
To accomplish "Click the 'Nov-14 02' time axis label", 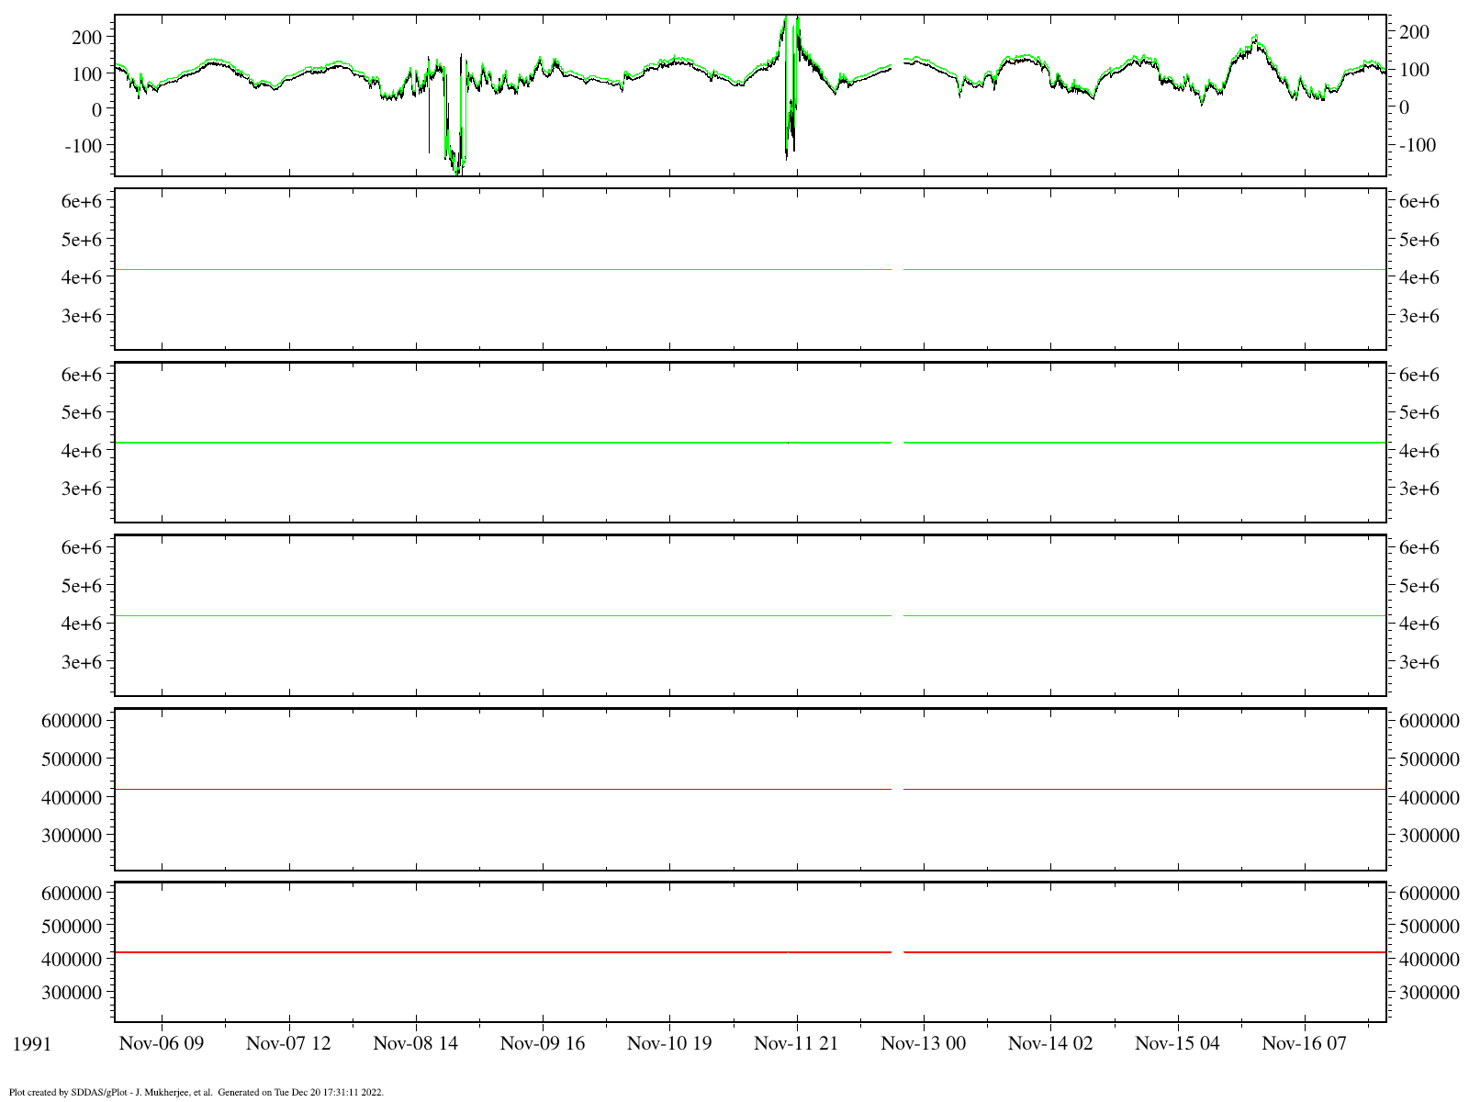I will tap(1050, 1044).
